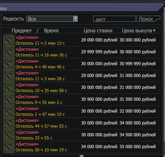
Task: Click the «Дистония» item icon priced 29 000 000 bid, 30 000 000 buyout
Action: tap(9, 40)
